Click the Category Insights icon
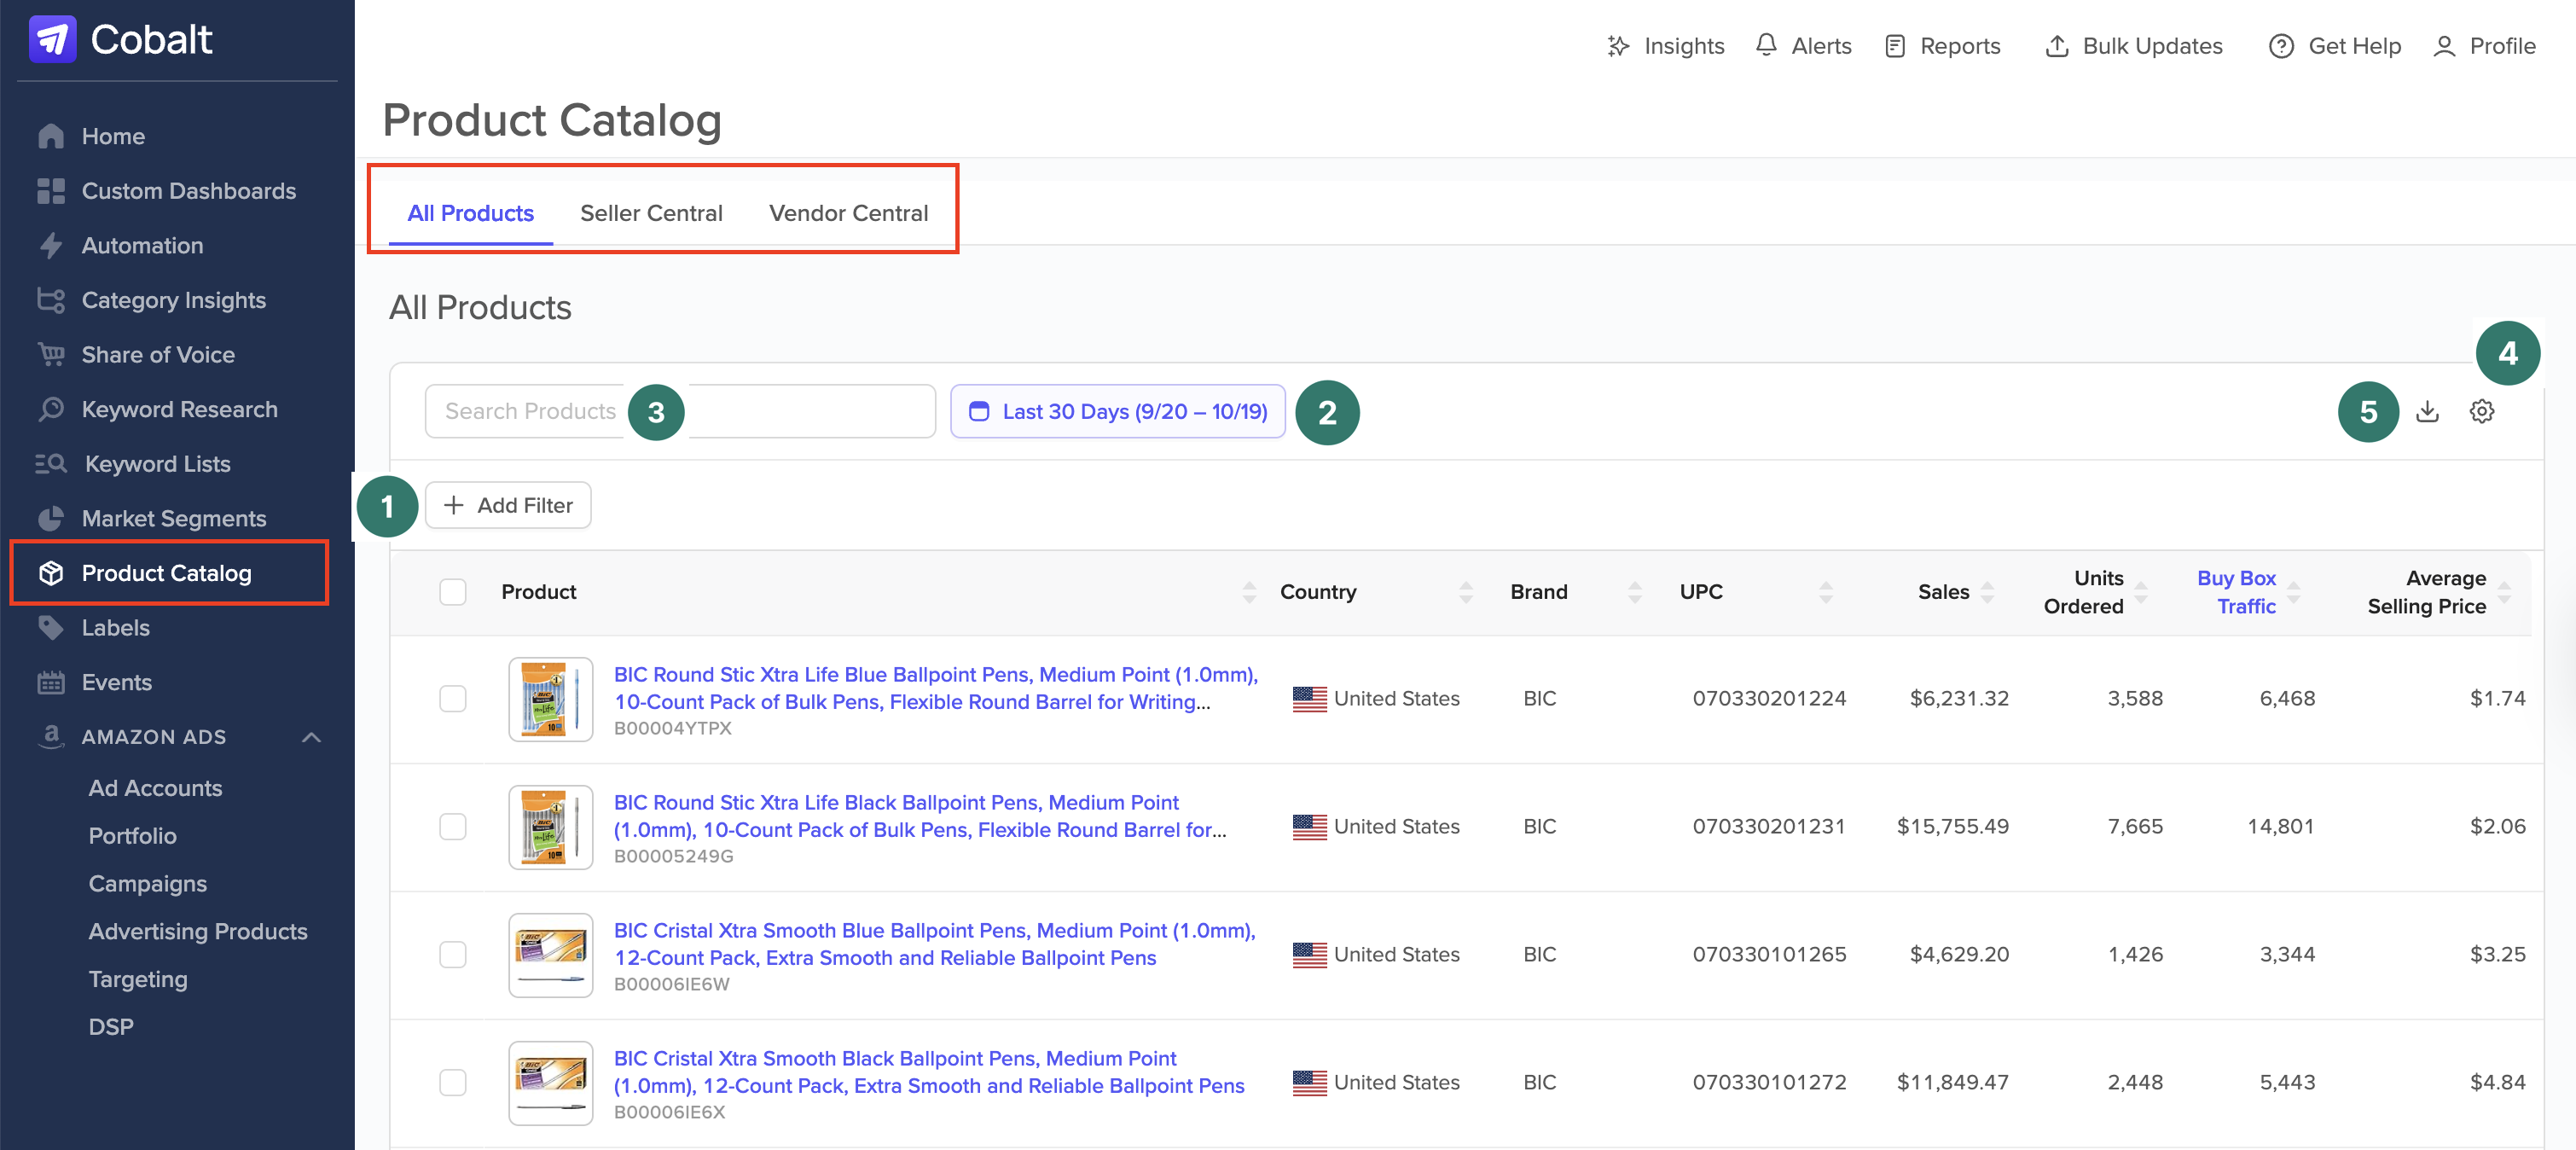Image resolution: width=2576 pixels, height=1150 pixels. tap(51, 300)
